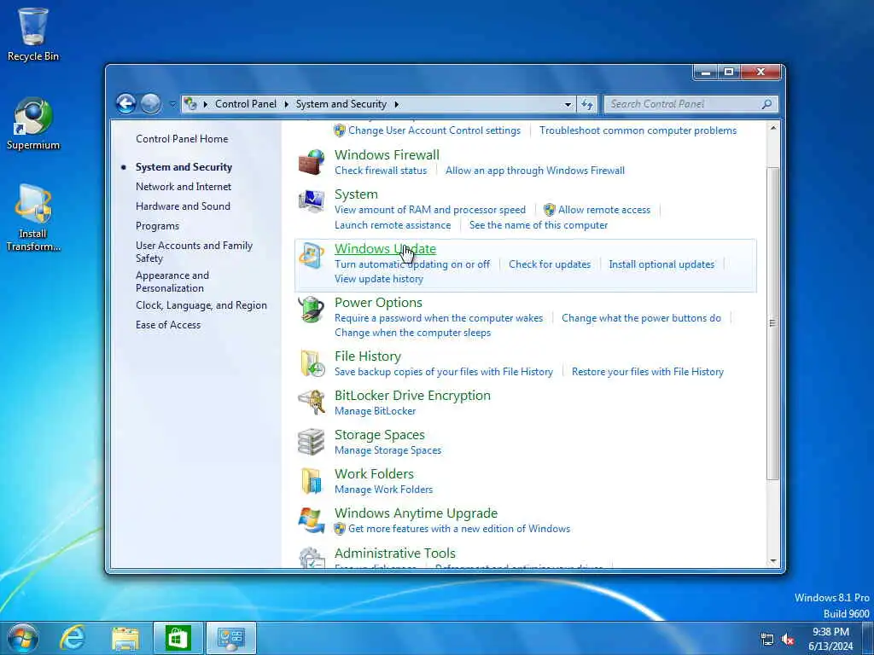Click the Windows Update icon
This screenshot has width=874, height=655.
click(x=311, y=256)
